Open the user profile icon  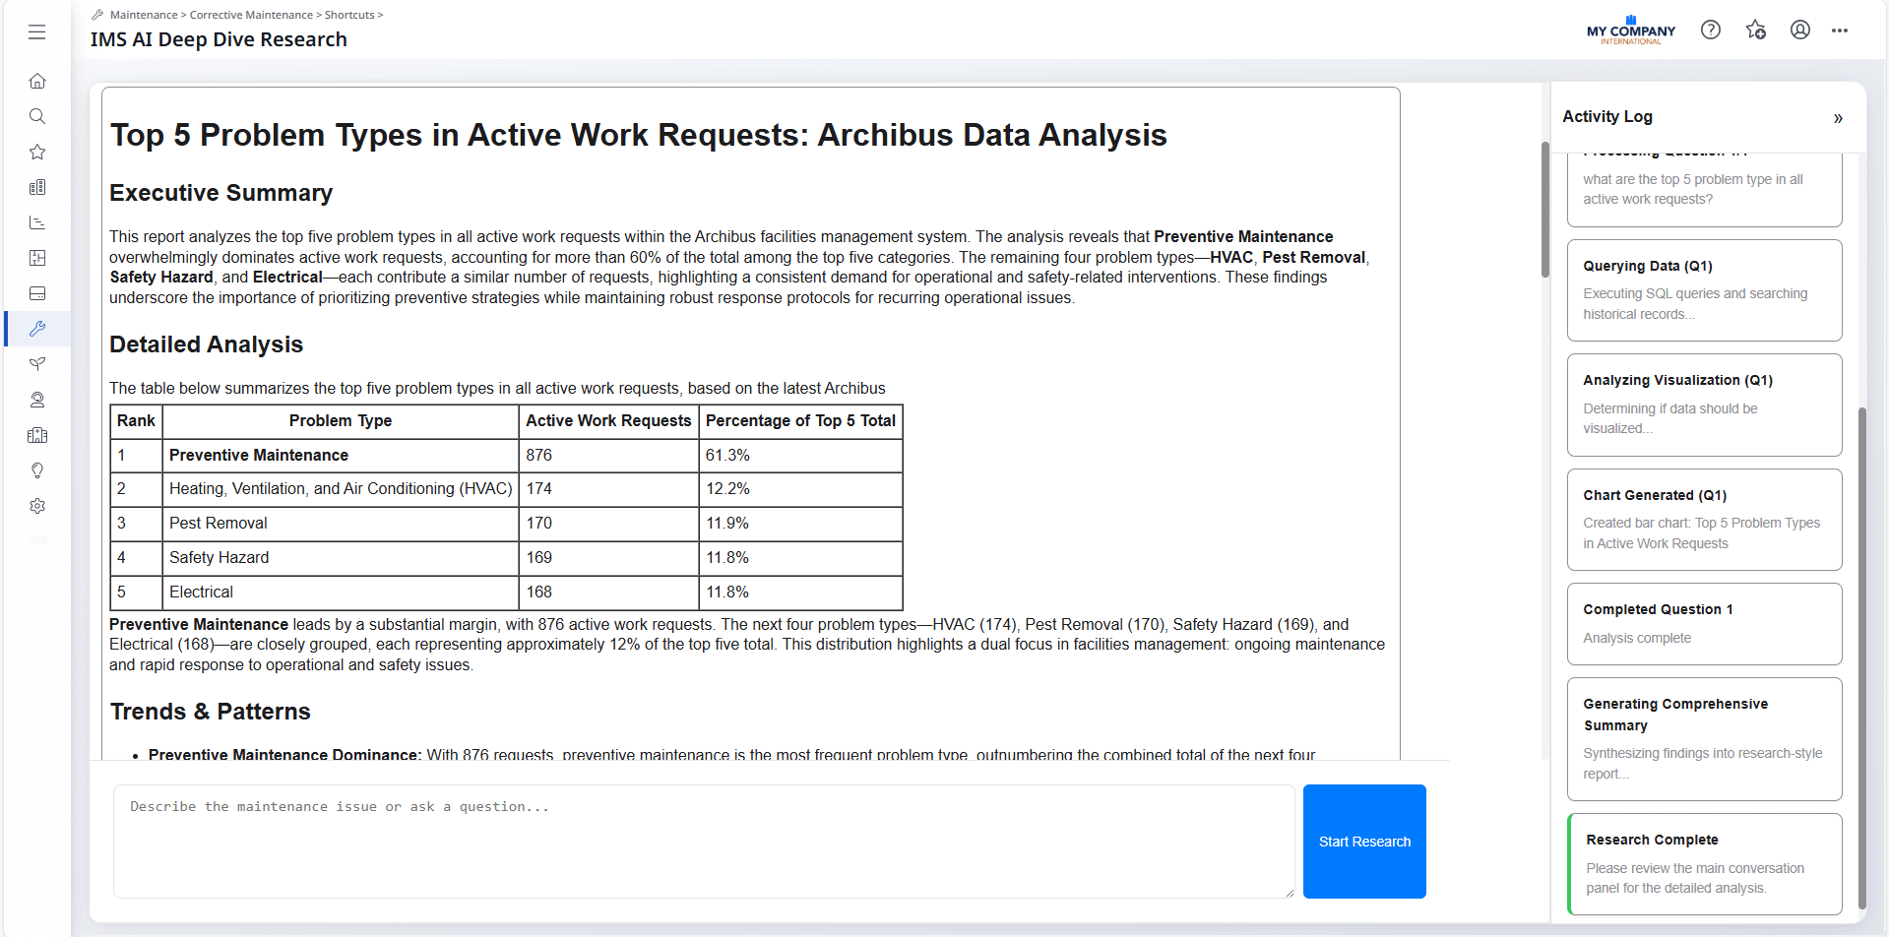tap(1799, 31)
